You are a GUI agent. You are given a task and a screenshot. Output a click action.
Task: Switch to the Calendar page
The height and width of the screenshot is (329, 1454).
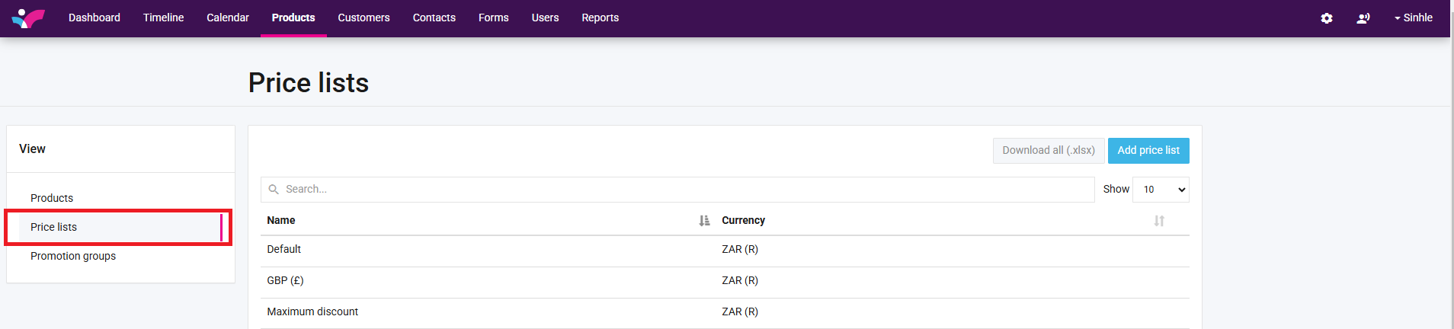coord(228,18)
